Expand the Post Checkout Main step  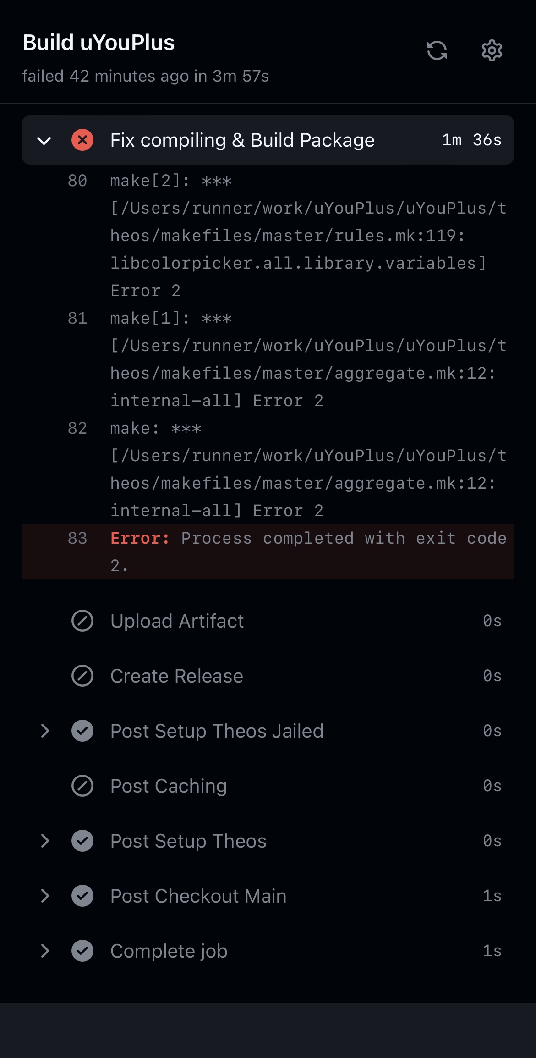point(44,895)
